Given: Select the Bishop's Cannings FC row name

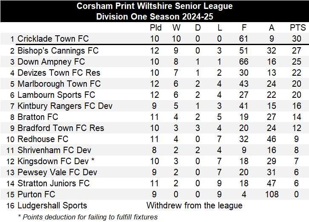Looking at the screenshot, I should click(x=58, y=51).
